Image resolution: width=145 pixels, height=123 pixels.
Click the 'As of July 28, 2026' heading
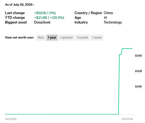tap(20, 4)
